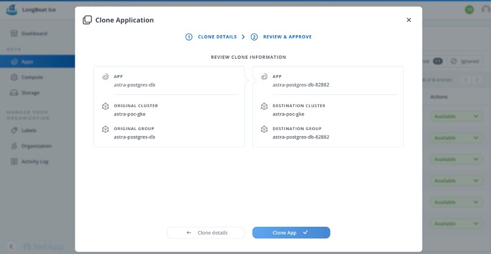Viewport: 491px width, 254px height.
Task: Click the Destination Cluster cube icon
Action: 264,106
